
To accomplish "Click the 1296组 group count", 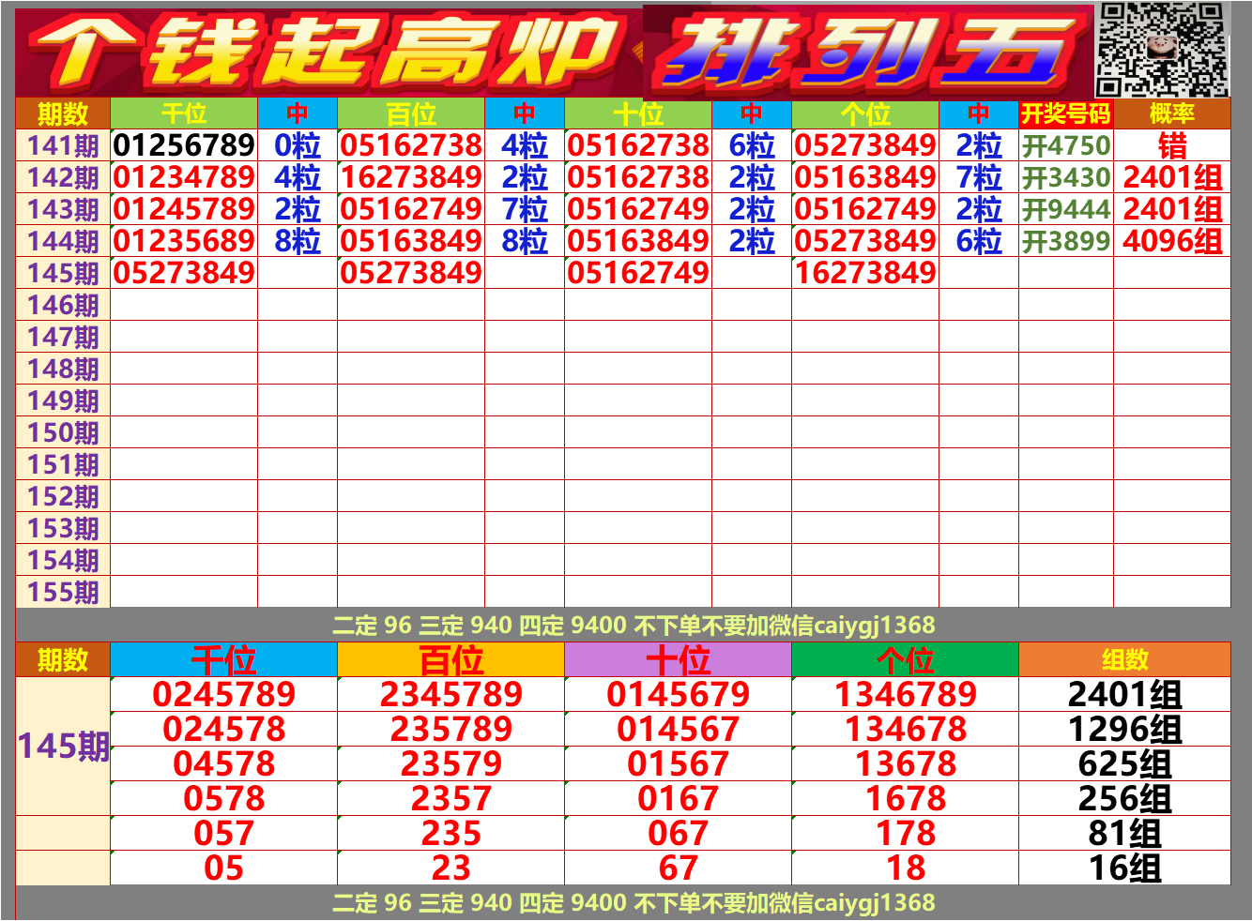I will click(x=1124, y=729).
